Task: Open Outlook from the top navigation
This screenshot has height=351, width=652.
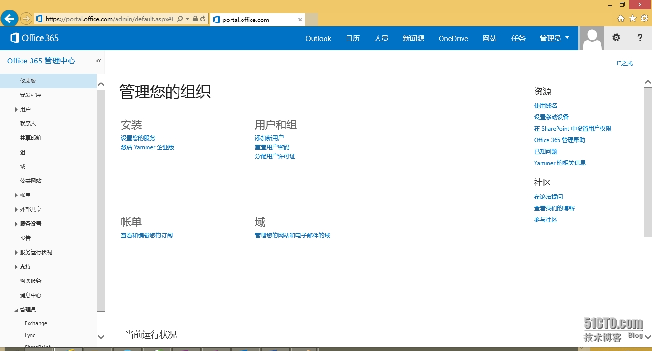Action: (318, 38)
